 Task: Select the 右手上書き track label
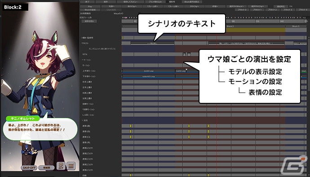pos(87,82)
